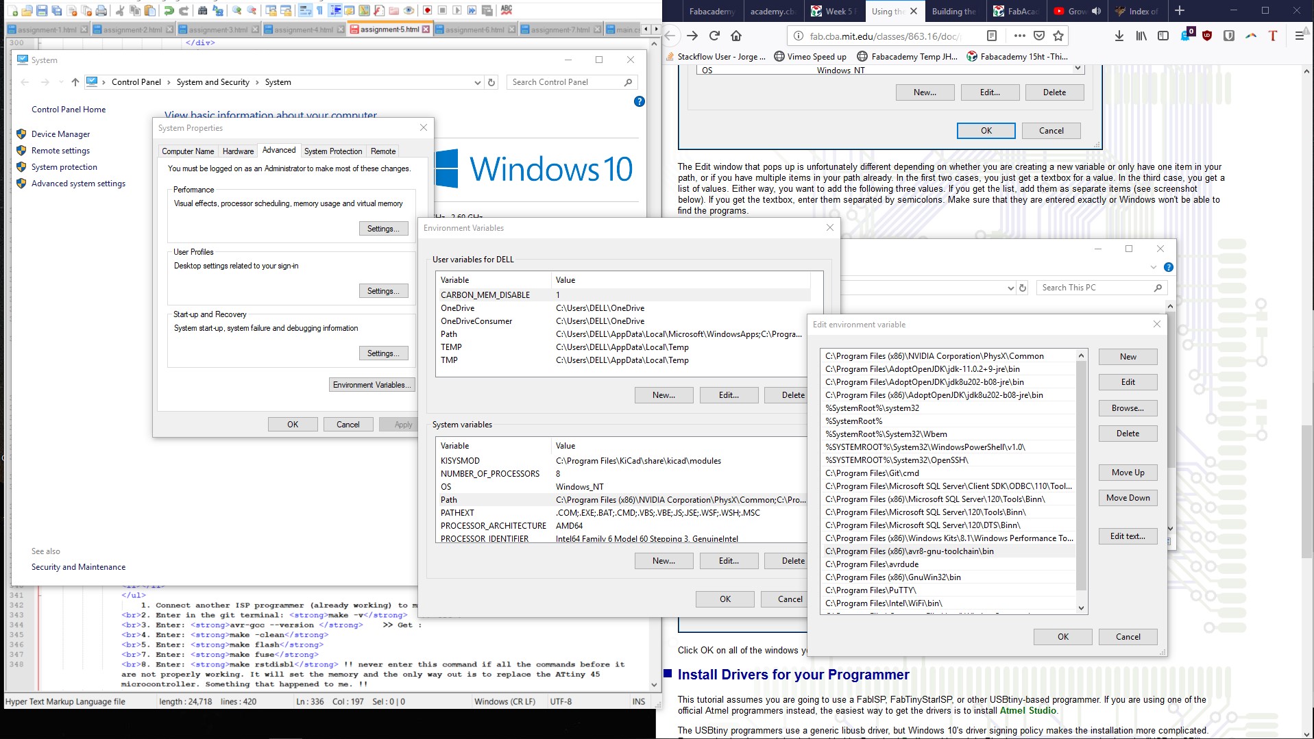Click the Cut scissors icon in Notepad++
The height and width of the screenshot is (739, 1314).
120,10
